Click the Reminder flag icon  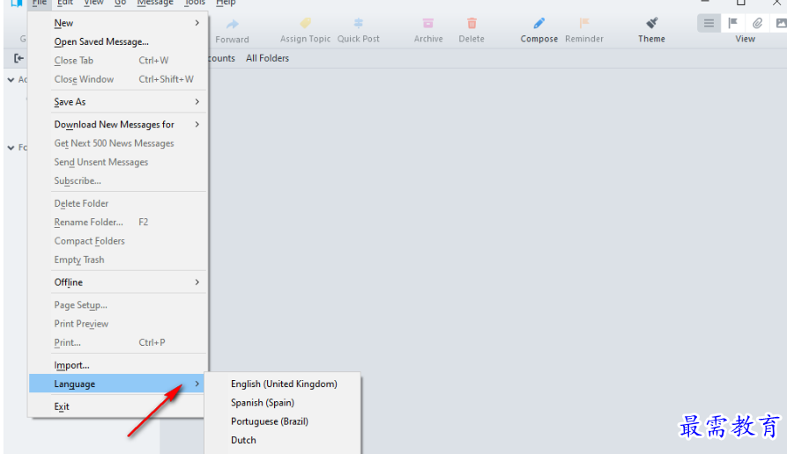(x=584, y=23)
